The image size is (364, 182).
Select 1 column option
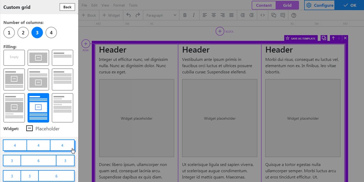(9, 32)
